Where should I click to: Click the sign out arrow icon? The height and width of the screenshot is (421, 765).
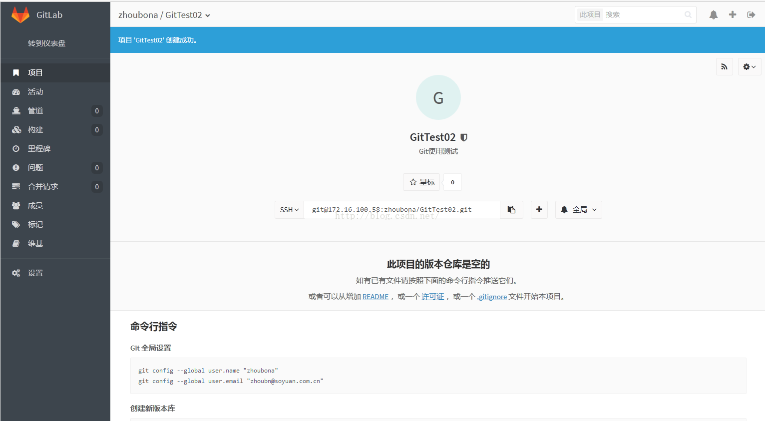click(751, 15)
